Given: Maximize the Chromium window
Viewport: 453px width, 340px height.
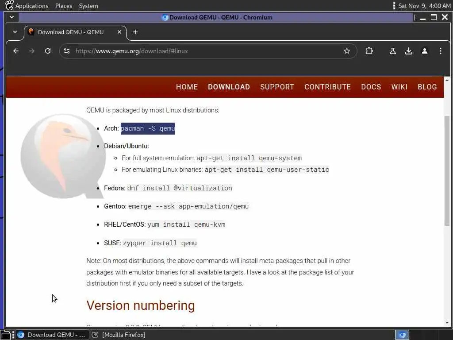Looking at the screenshot, I should point(434,17).
